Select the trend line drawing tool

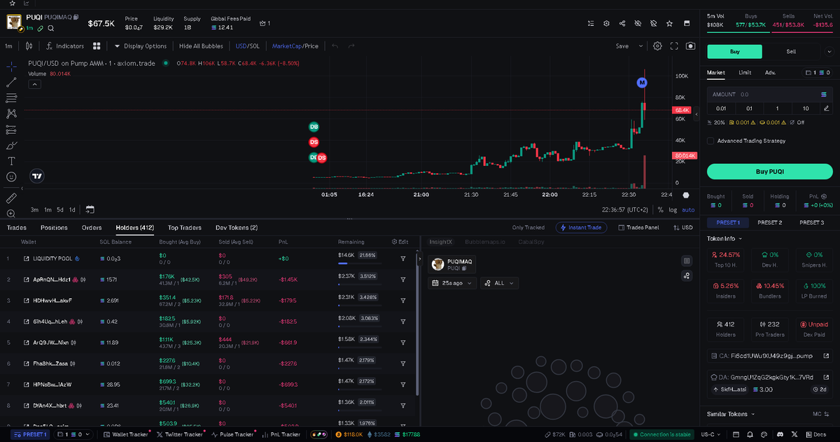[11, 82]
